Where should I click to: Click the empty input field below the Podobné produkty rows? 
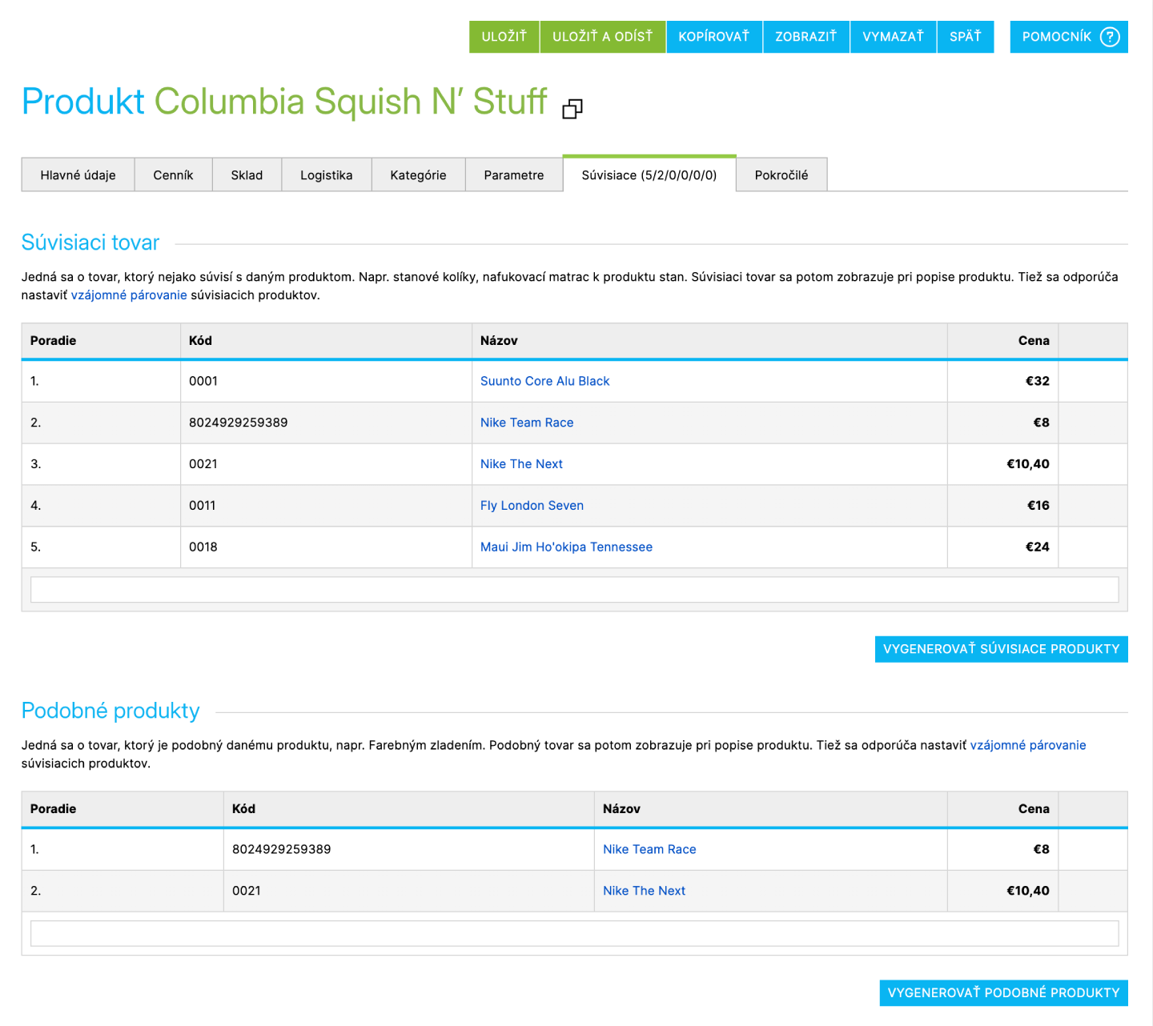(x=574, y=934)
